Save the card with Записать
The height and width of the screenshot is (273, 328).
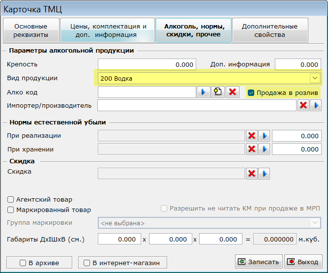pyautogui.click(x=259, y=262)
